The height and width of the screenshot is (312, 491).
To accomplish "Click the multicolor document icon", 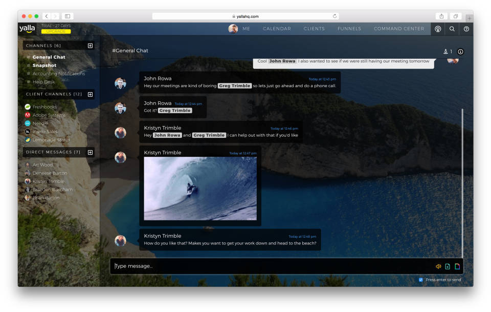I will [x=457, y=266].
